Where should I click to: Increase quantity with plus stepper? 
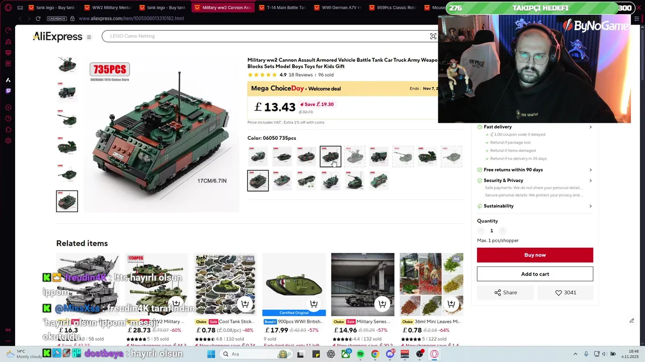(x=502, y=231)
